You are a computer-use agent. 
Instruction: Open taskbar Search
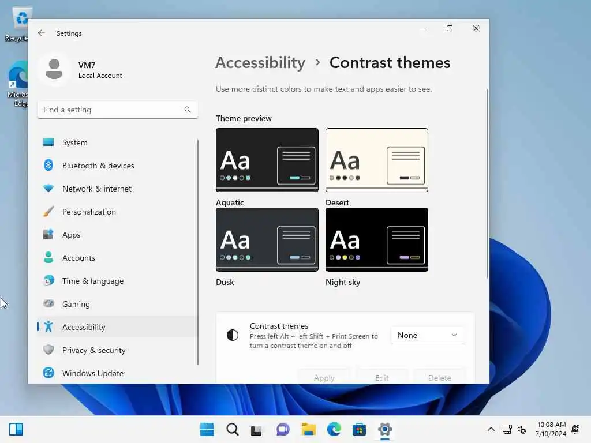point(233,429)
